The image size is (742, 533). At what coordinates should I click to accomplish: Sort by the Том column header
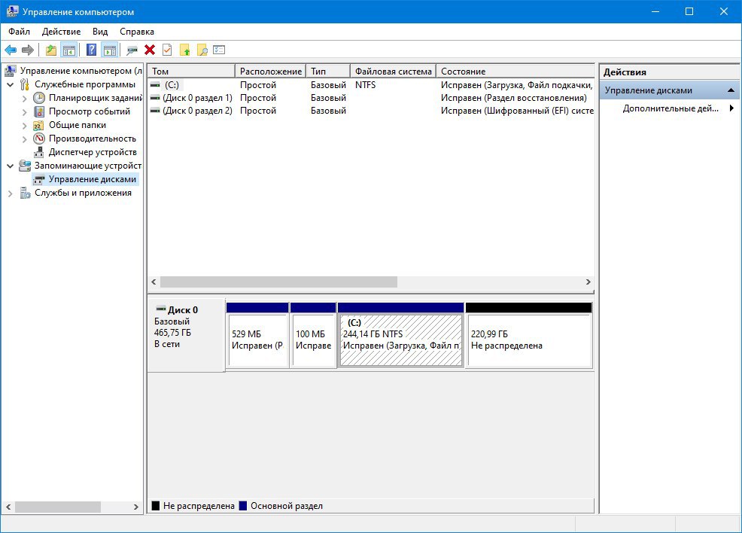191,71
